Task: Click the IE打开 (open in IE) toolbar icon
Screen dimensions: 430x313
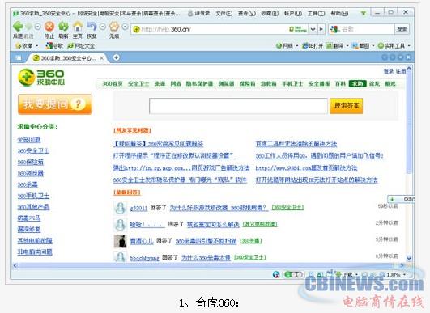Action: coord(313,46)
